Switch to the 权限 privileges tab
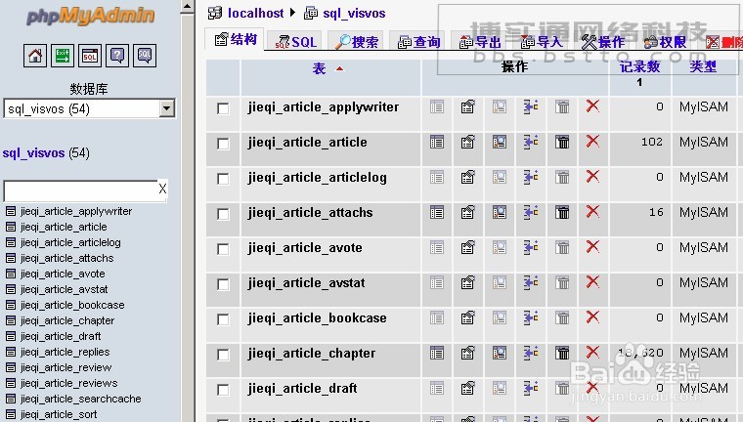Screen dimensions: 743x422 [x=665, y=42]
